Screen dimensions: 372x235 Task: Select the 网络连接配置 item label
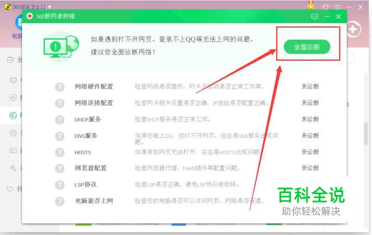point(94,103)
